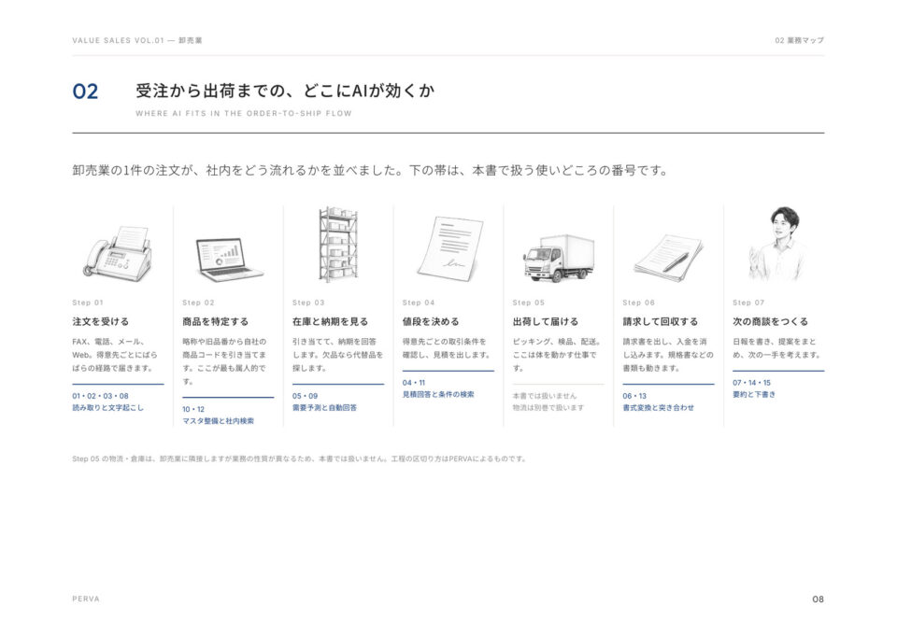Click the heading 出荷して届ける
The image size is (897, 634).
tap(545, 321)
